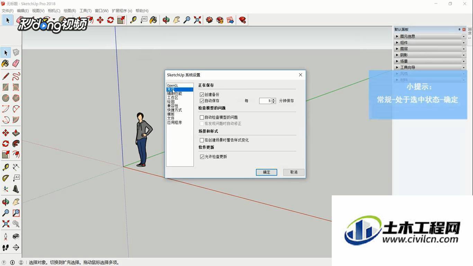Select the Axes tool
The image size is (473, 266).
pos(6,189)
